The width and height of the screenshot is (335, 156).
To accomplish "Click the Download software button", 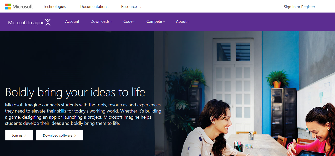I will (x=60, y=135).
